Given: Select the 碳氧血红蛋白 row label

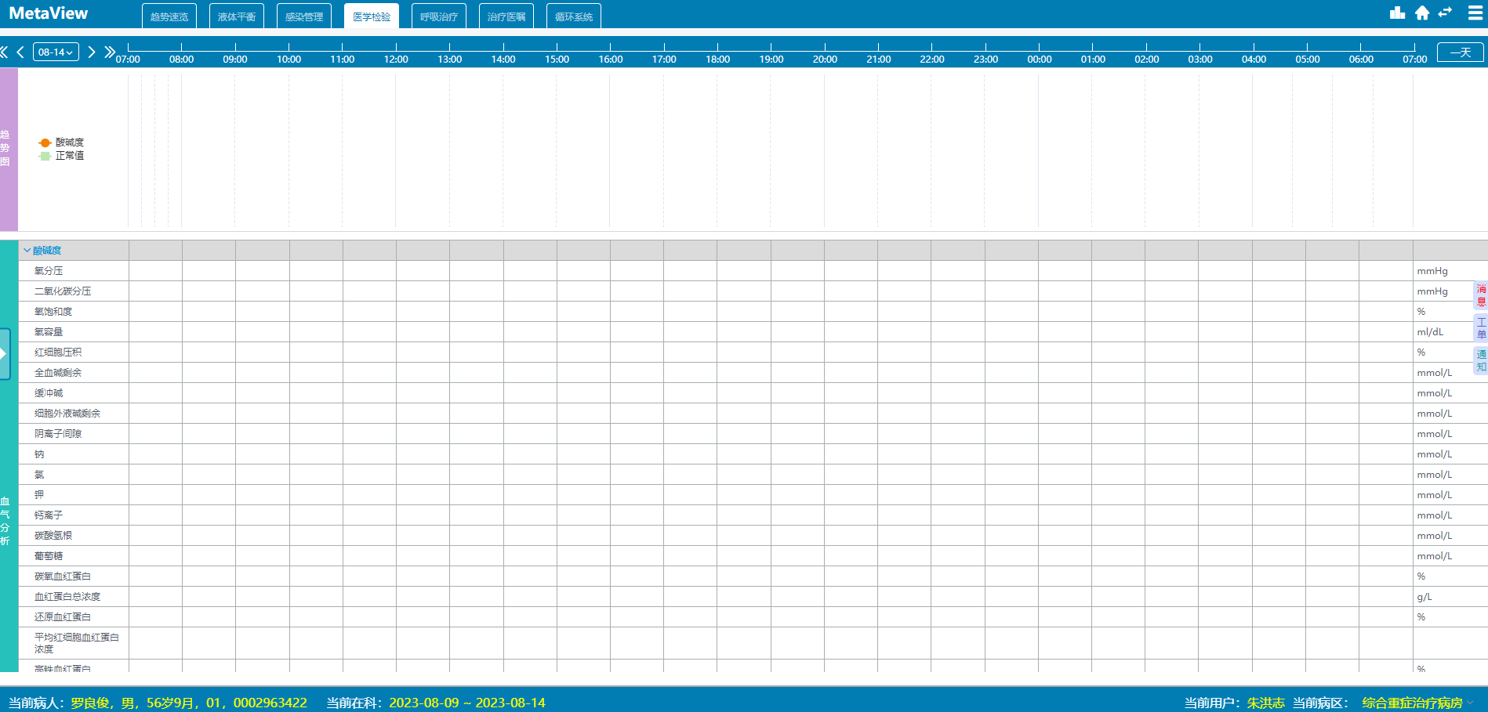Looking at the screenshot, I should point(63,576).
